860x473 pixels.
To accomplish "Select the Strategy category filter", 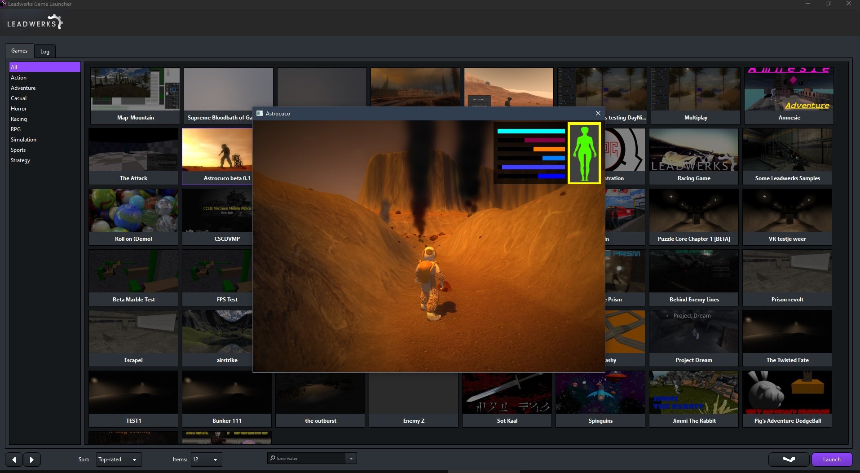I will (x=21, y=160).
